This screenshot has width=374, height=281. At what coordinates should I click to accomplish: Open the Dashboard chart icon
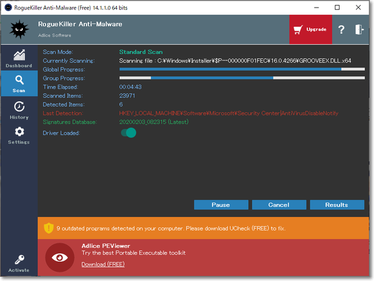point(19,56)
